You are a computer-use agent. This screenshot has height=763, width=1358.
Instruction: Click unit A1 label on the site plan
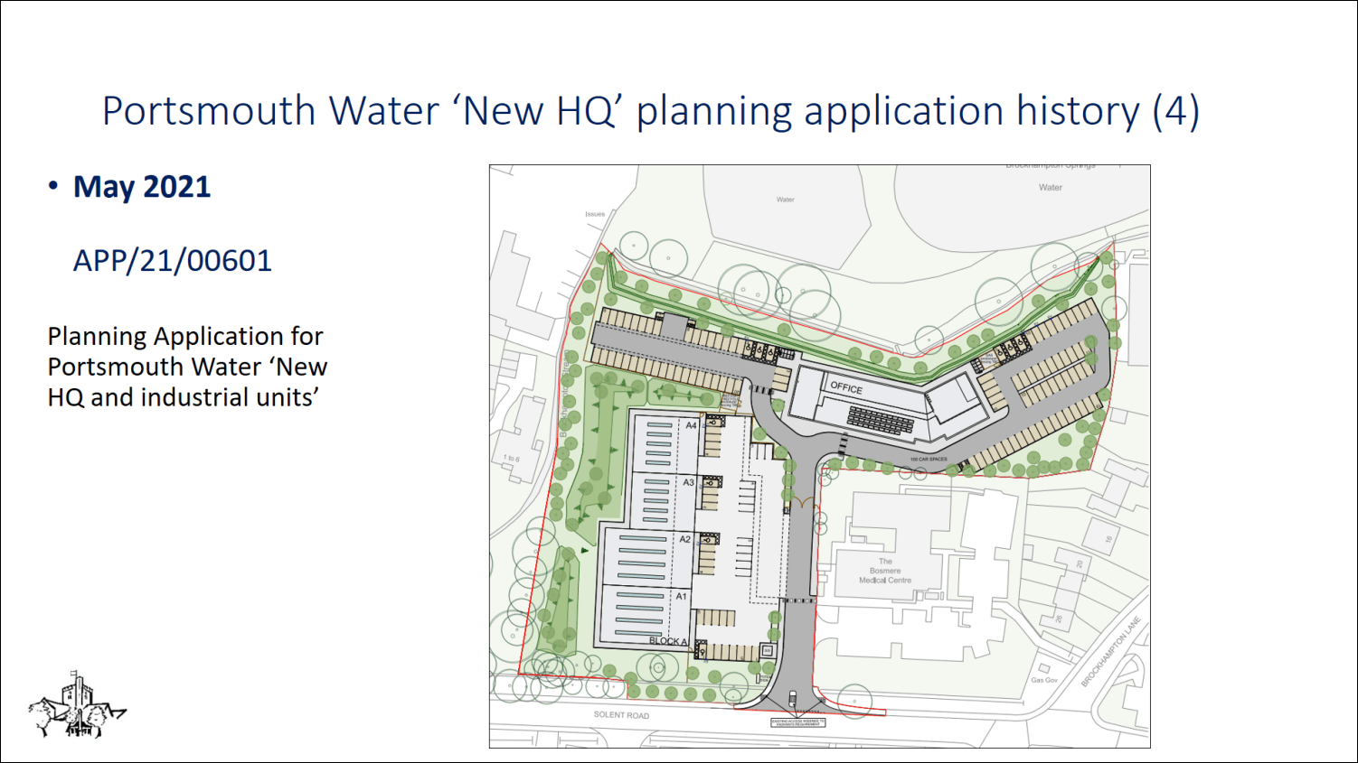coord(681,596)
